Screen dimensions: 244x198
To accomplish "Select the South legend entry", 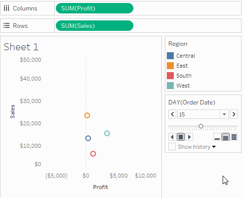I will pos(179,76).
